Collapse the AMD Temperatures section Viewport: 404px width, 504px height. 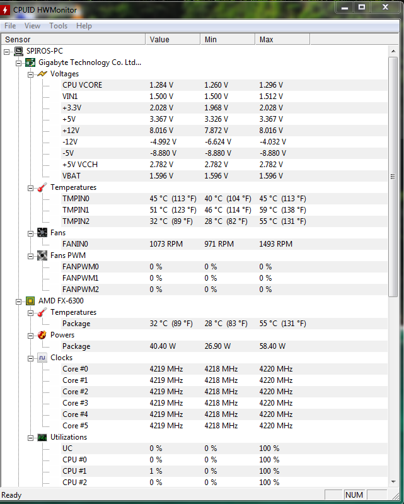point(30,313)
